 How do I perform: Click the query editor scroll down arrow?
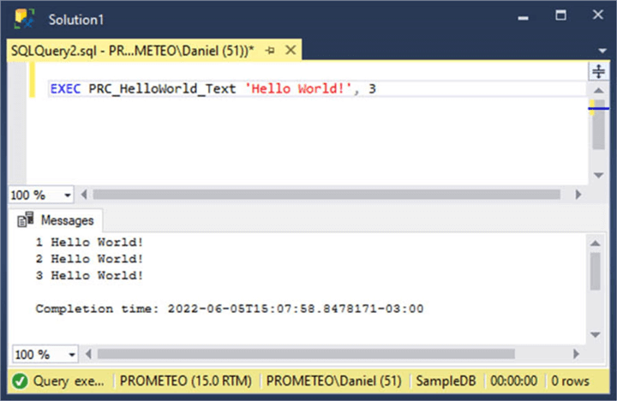point(598,175)
